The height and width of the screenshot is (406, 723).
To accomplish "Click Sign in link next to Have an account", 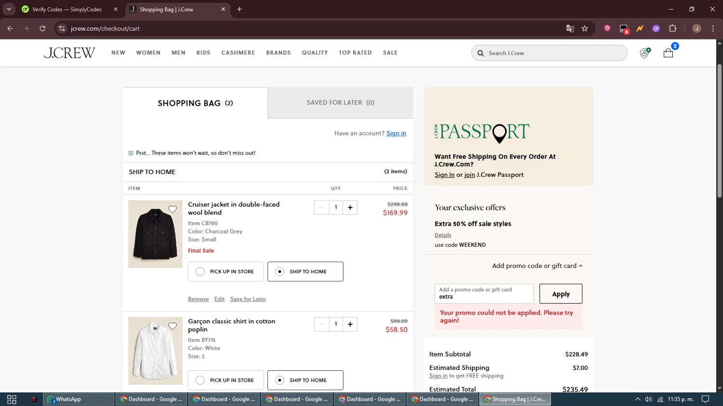I will [x=396, y=133].
